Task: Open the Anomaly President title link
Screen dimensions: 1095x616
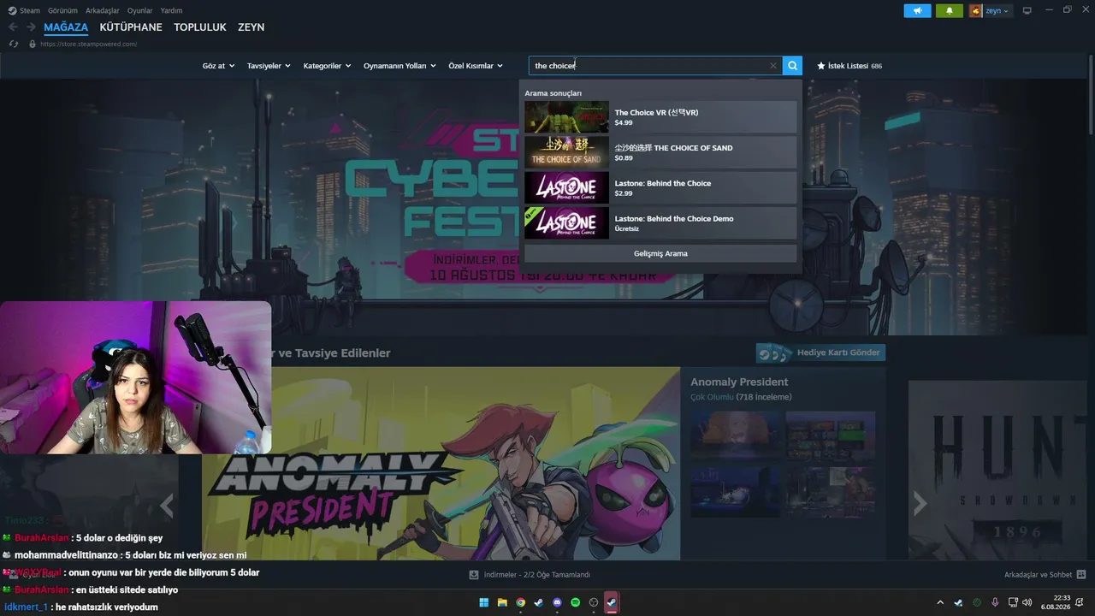Action: [x=739, y=382]
